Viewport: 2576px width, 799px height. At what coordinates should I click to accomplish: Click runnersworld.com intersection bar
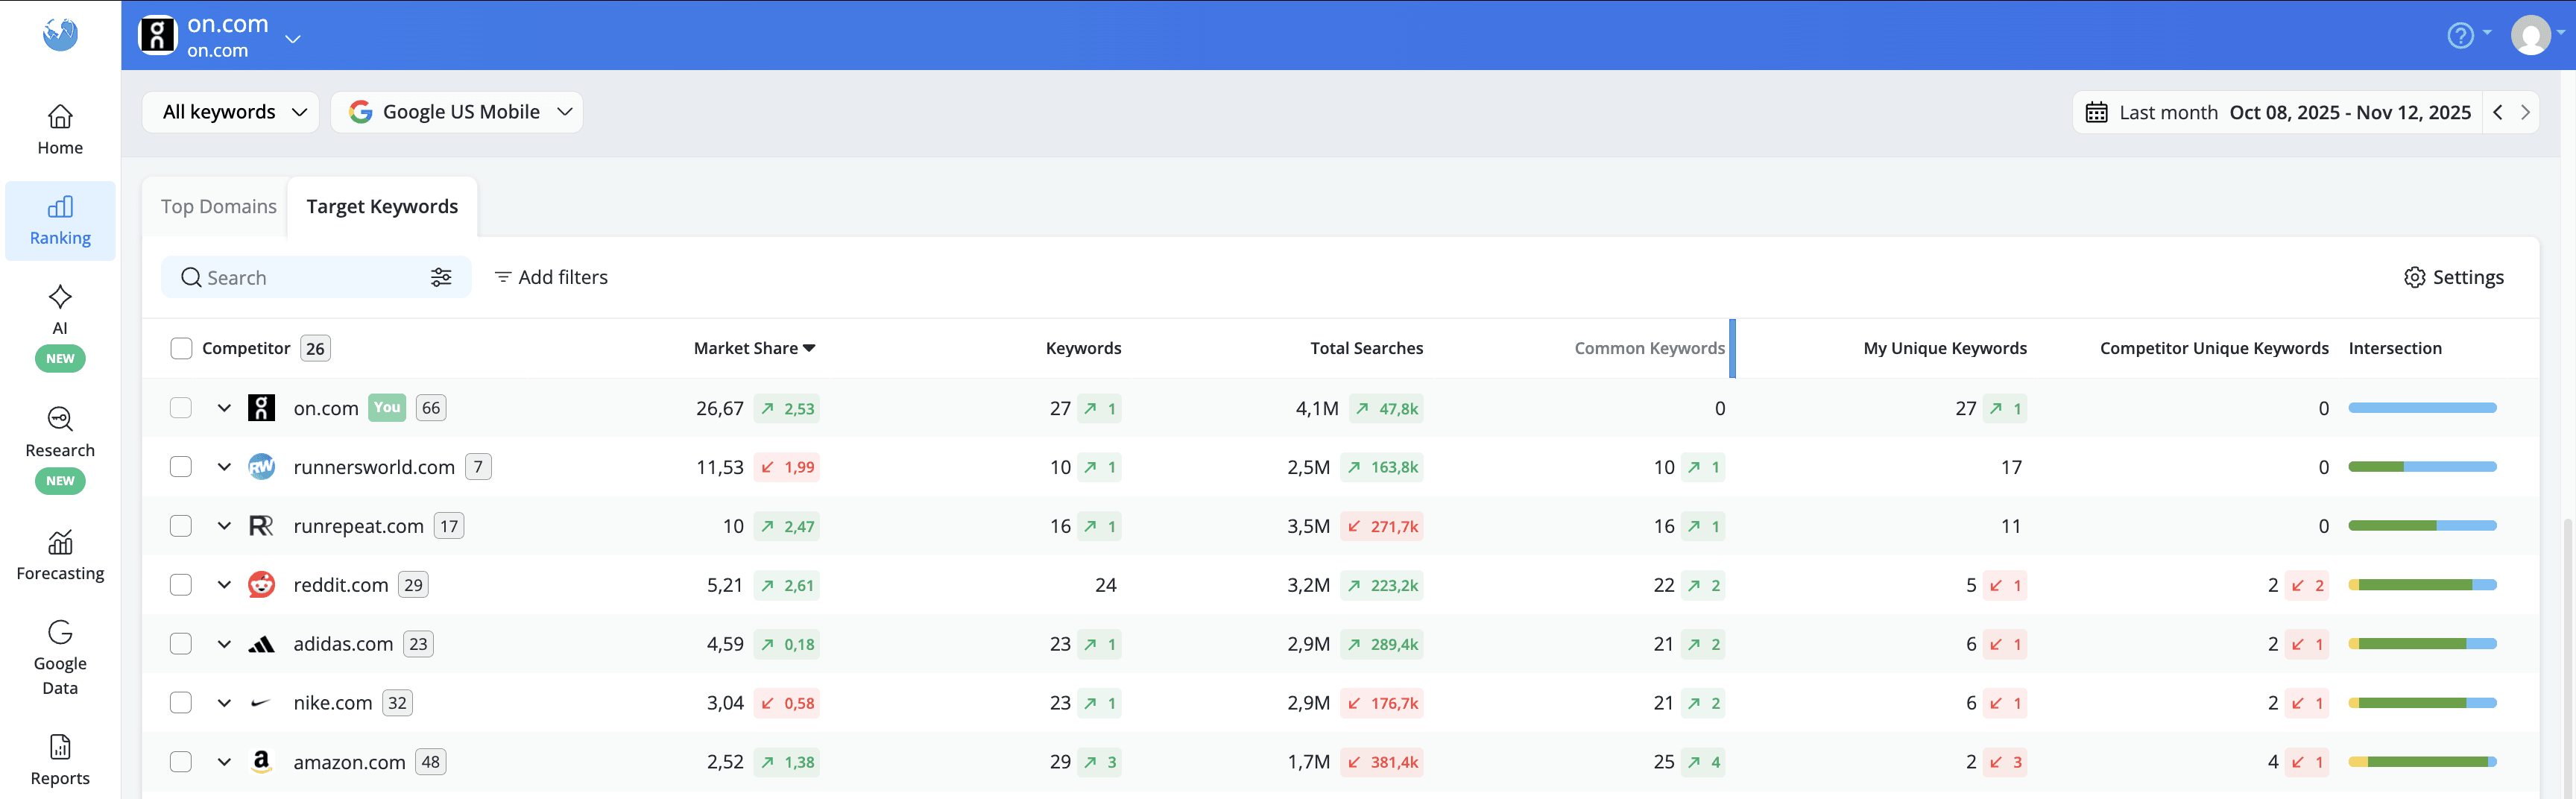[2422, 467]
